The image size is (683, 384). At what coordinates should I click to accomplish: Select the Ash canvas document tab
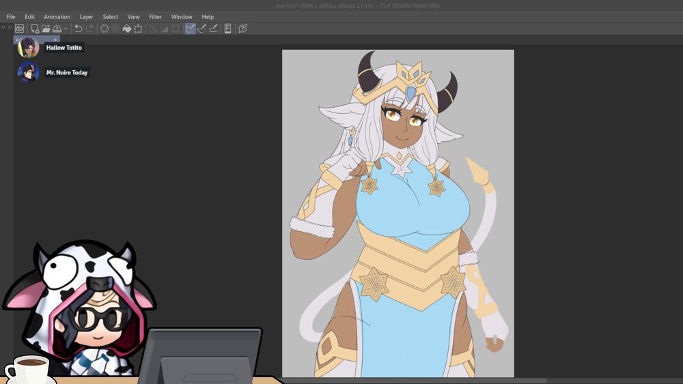coord(37,40)
